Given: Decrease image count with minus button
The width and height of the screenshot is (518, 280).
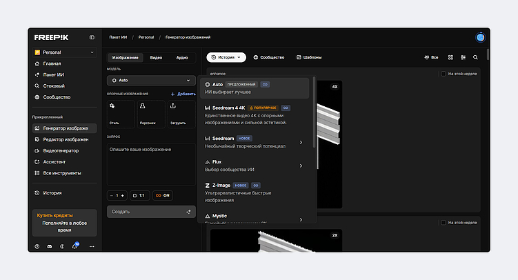Looking at the screenshot, I should (112, 195).
